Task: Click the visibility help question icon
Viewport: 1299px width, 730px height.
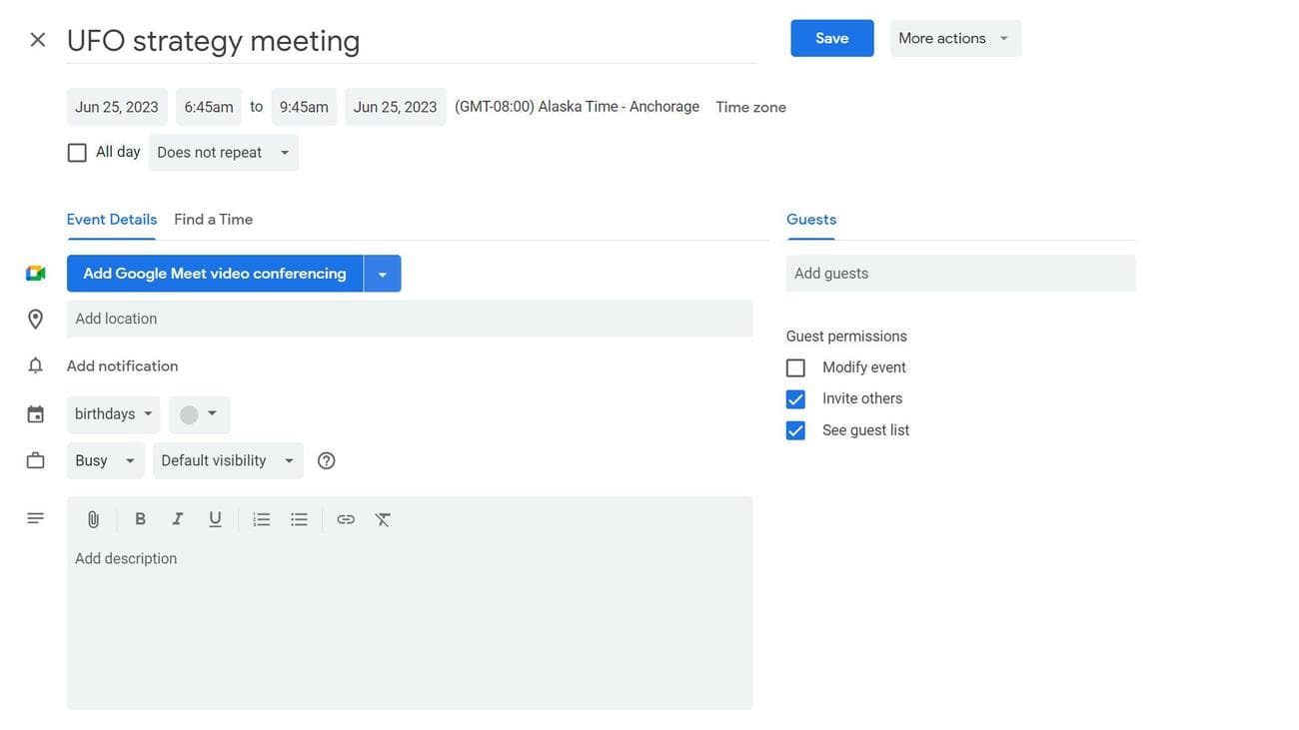Action: click(326, 460)
